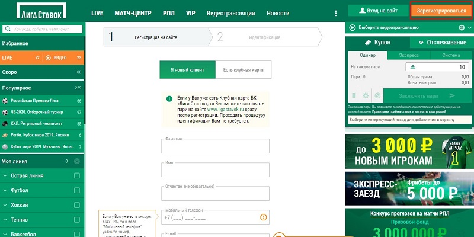Expand the Теннис category chevron
Screen dimensions: 474x237
click(x=5, y=220)
